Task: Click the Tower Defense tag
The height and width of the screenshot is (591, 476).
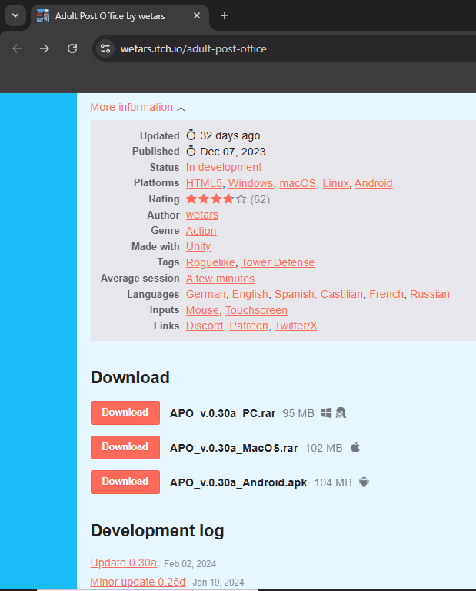Action: coord(278,262)
